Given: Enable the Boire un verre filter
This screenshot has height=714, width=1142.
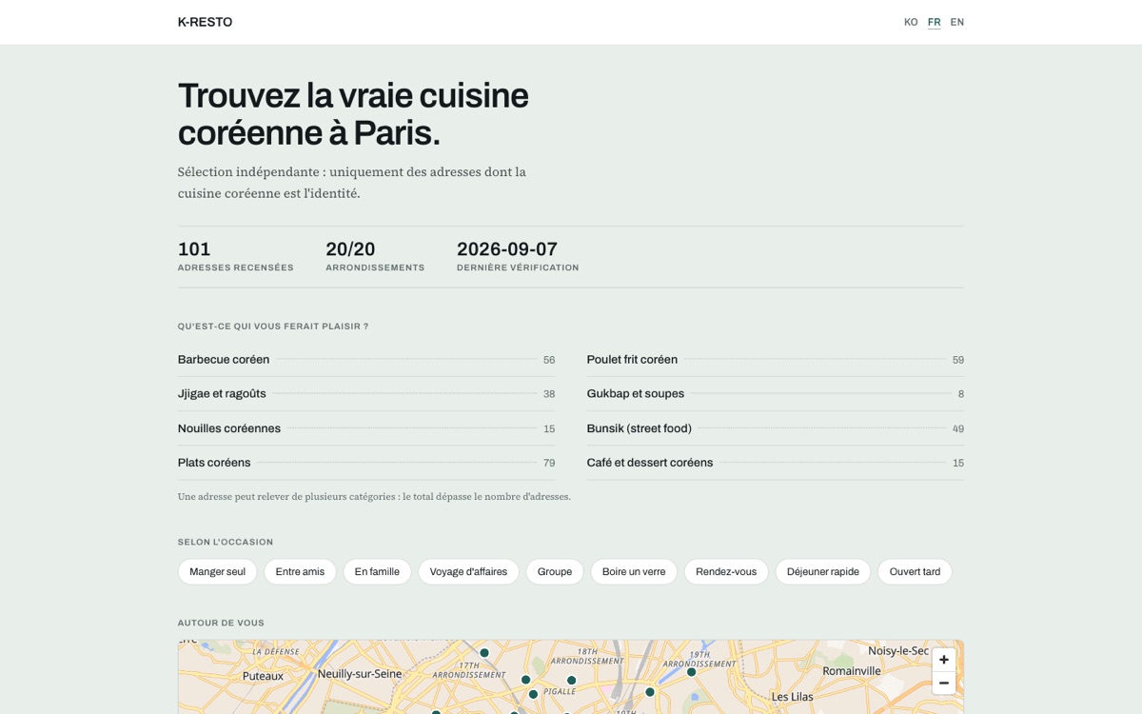Looking at the screenshot, I should point(634,572).
